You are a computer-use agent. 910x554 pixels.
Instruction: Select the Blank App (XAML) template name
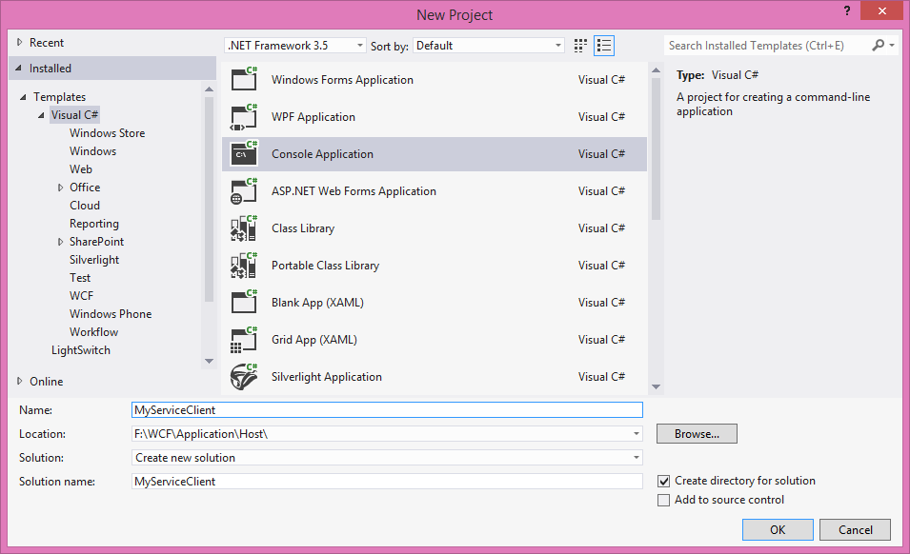(317, 303)
